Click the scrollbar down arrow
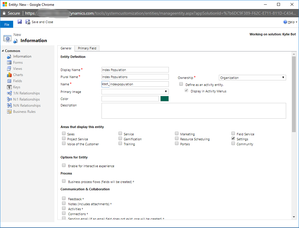 pos(294,217)
